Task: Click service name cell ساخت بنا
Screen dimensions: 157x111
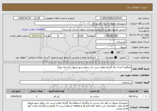Action: coord(95,96)
